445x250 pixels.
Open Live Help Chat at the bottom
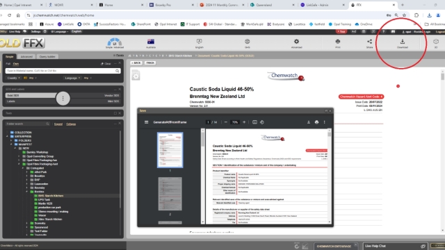click(x=396, y=246)
